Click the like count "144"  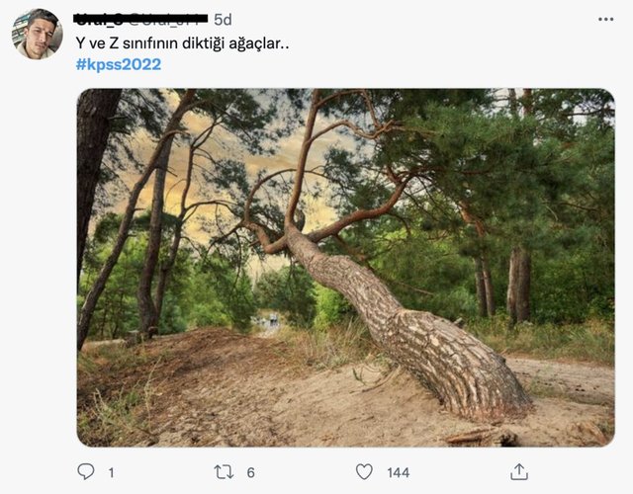(398, 473)
